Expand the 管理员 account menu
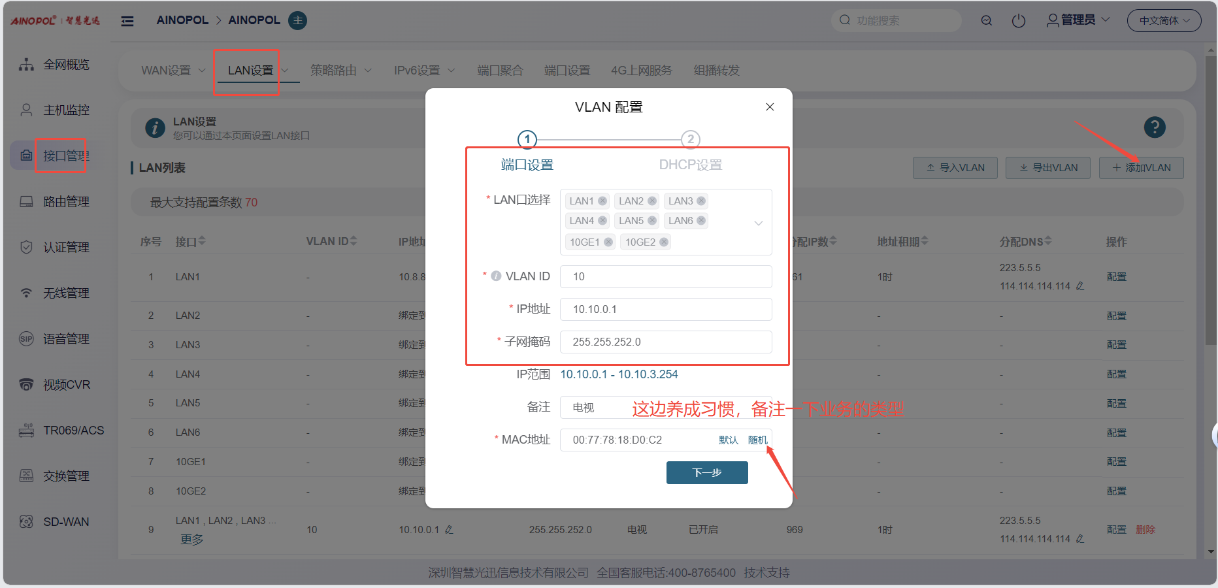Image resolution: width=1218 pixels, height=588 pixels. [1078, 20]
